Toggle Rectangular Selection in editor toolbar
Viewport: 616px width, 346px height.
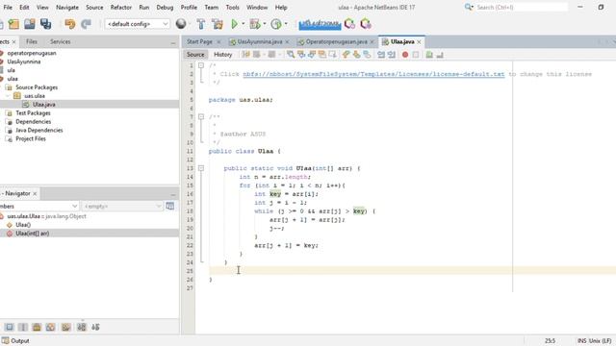333,55
